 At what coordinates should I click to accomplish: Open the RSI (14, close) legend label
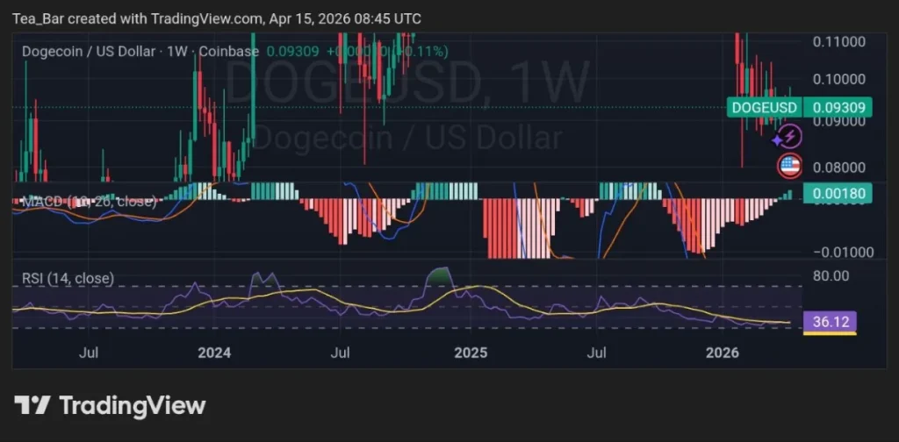(68, 279)
